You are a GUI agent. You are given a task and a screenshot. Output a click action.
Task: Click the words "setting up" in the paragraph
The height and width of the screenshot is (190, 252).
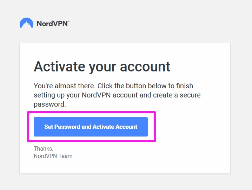[47, 95]
